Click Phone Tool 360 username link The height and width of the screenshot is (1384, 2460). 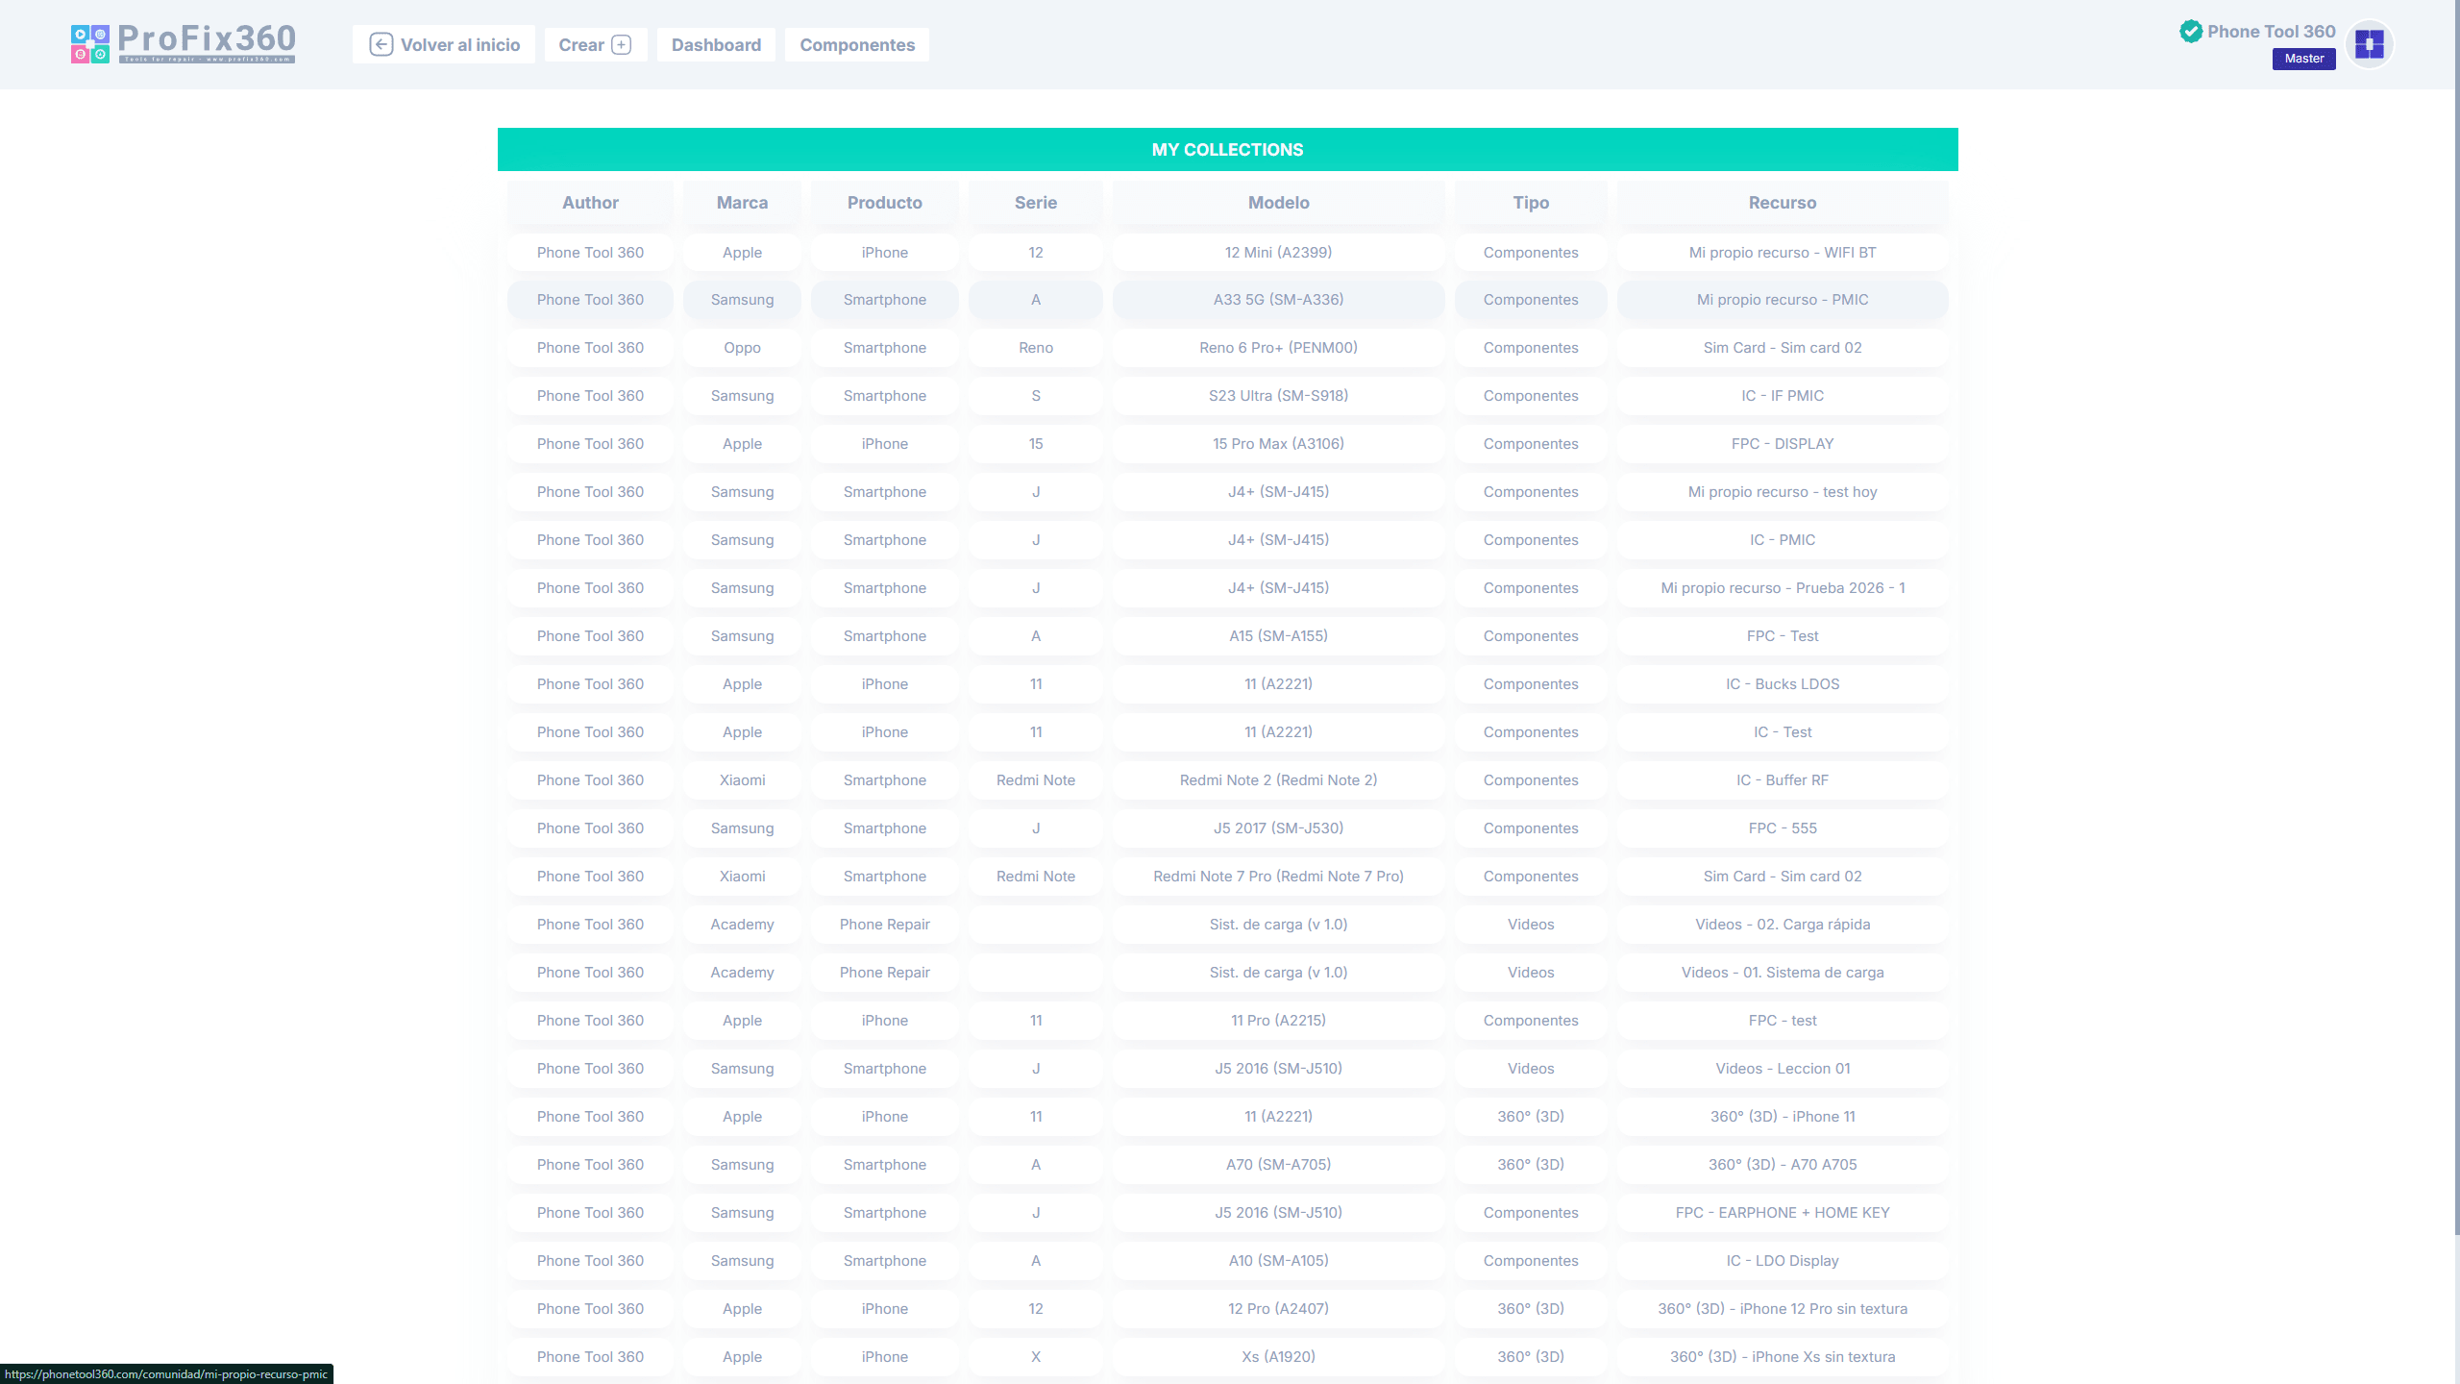[2271, 32]
